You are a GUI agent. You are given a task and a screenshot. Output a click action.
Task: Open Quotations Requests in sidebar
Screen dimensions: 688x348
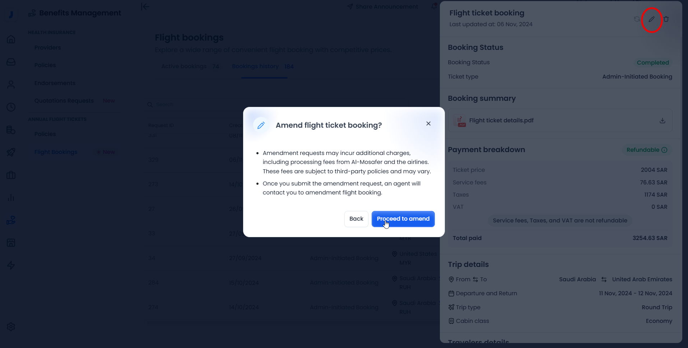click(x=64, y=101)
